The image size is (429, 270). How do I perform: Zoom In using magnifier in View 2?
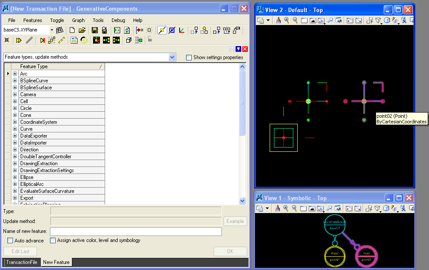[x=286, y=20]
